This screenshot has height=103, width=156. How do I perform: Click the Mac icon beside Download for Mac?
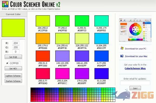click(x=122, y=56)
